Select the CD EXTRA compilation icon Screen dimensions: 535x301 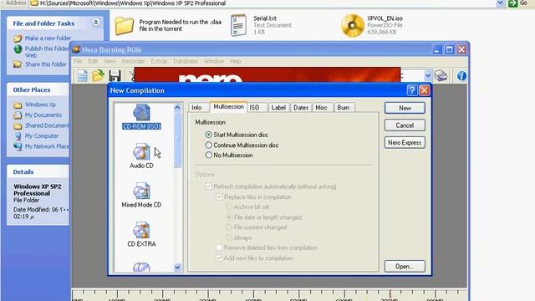click(141, 230)
